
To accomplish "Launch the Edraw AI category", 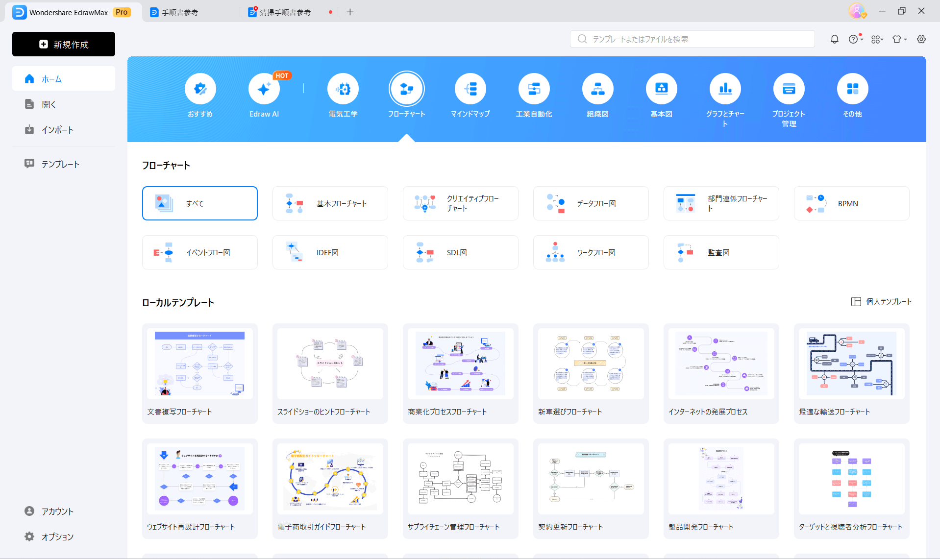I will (264, 89).
